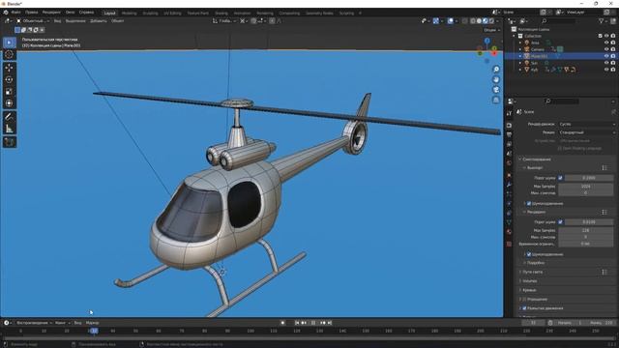Click the render Max Samples value field

586,230
